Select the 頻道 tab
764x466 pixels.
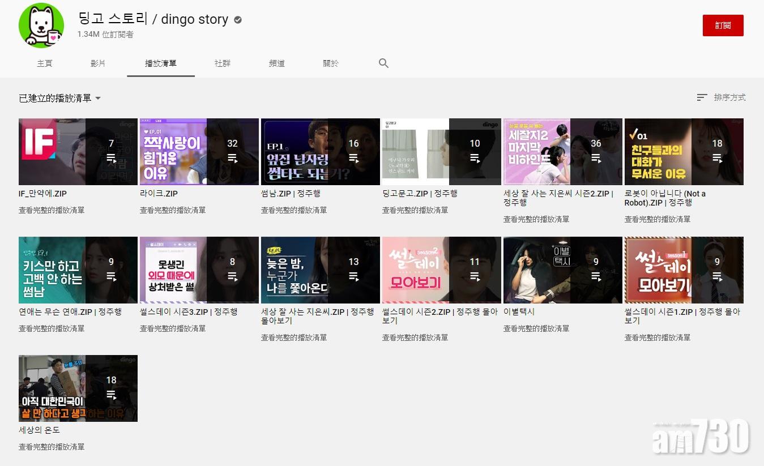276,63
